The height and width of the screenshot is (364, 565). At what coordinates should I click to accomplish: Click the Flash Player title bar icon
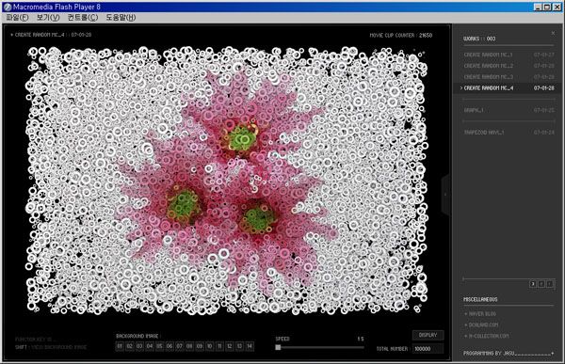click(7, 7)
